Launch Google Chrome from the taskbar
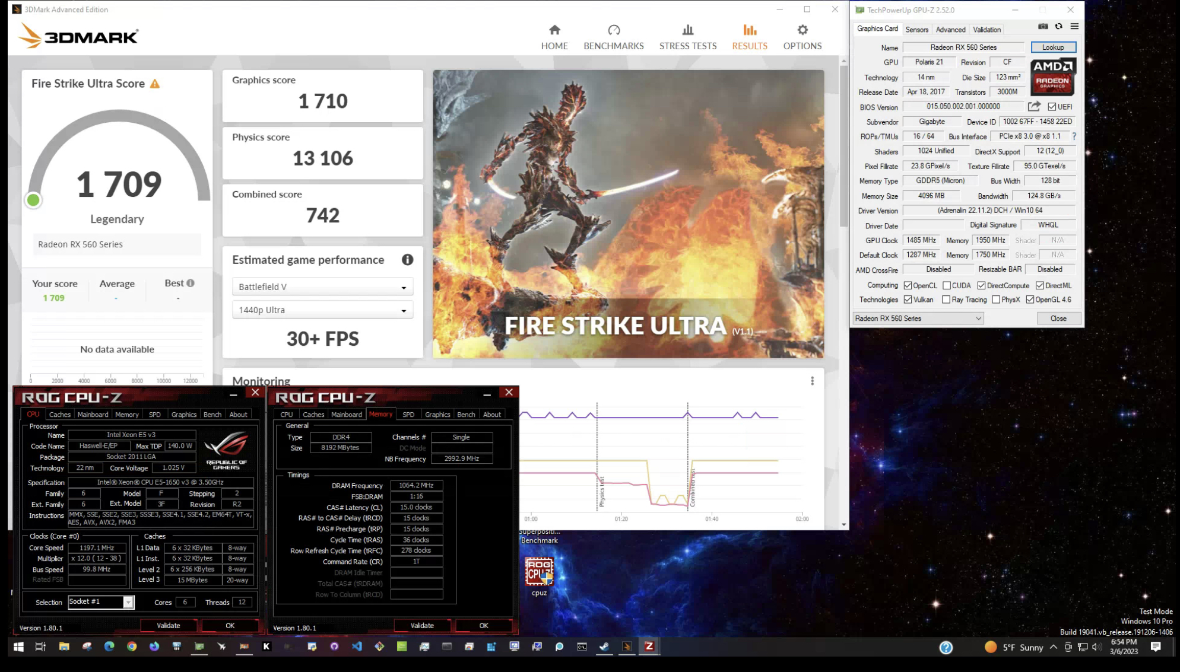 pyautogui.click(x=132, y=646)
